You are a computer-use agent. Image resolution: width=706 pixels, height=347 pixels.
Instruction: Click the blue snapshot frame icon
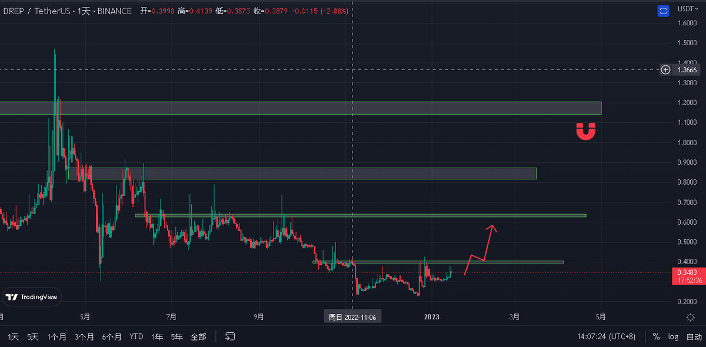coord(664,11)
